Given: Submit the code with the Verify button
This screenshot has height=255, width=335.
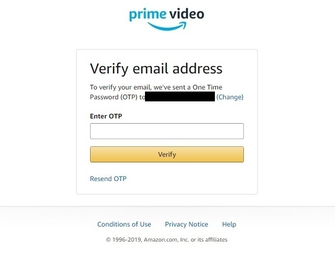Looking at the screenshot, I should point(167,154).
